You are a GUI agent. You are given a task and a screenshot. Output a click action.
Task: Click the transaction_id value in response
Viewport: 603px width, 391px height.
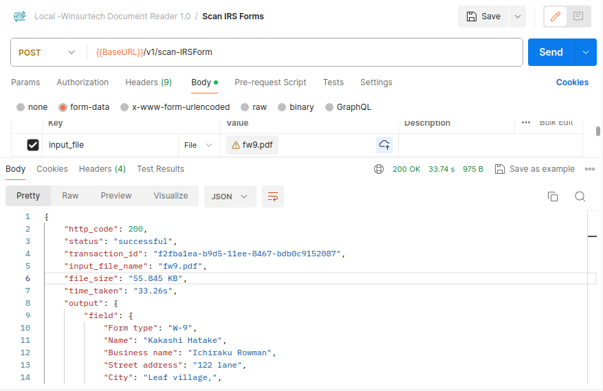(x=247, y=254)
